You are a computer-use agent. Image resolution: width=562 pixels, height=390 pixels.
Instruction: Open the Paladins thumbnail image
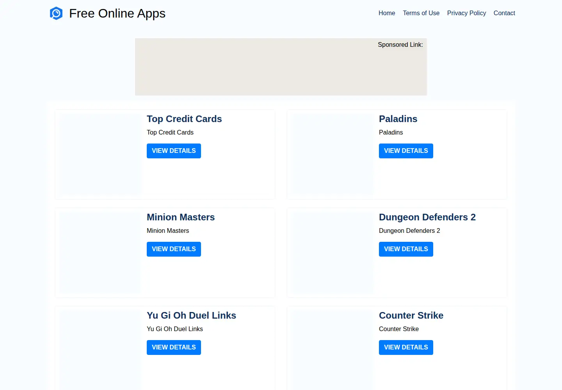point(332,154)
